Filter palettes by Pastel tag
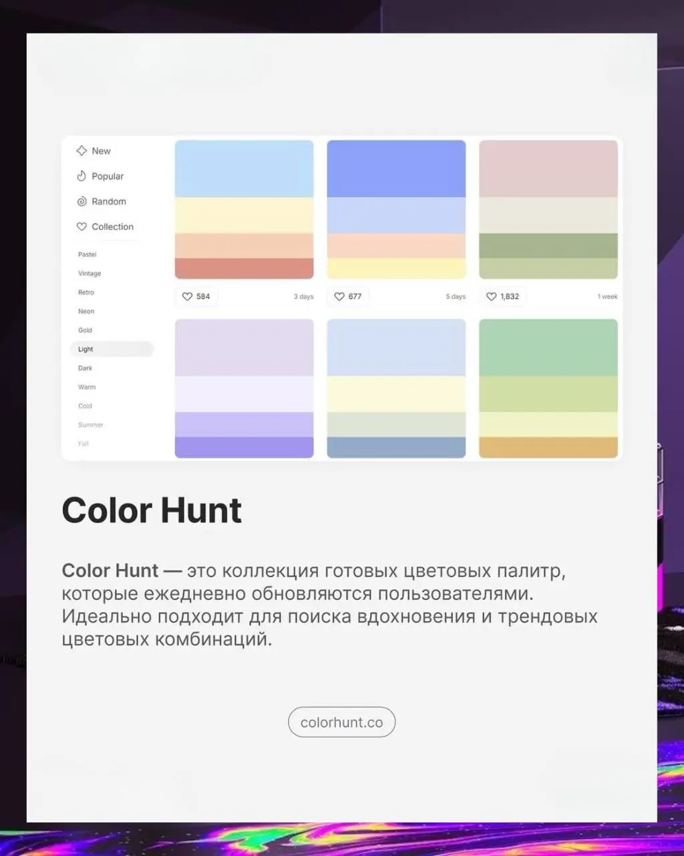The height and width of the screenshot is (856, 684). 88,254
